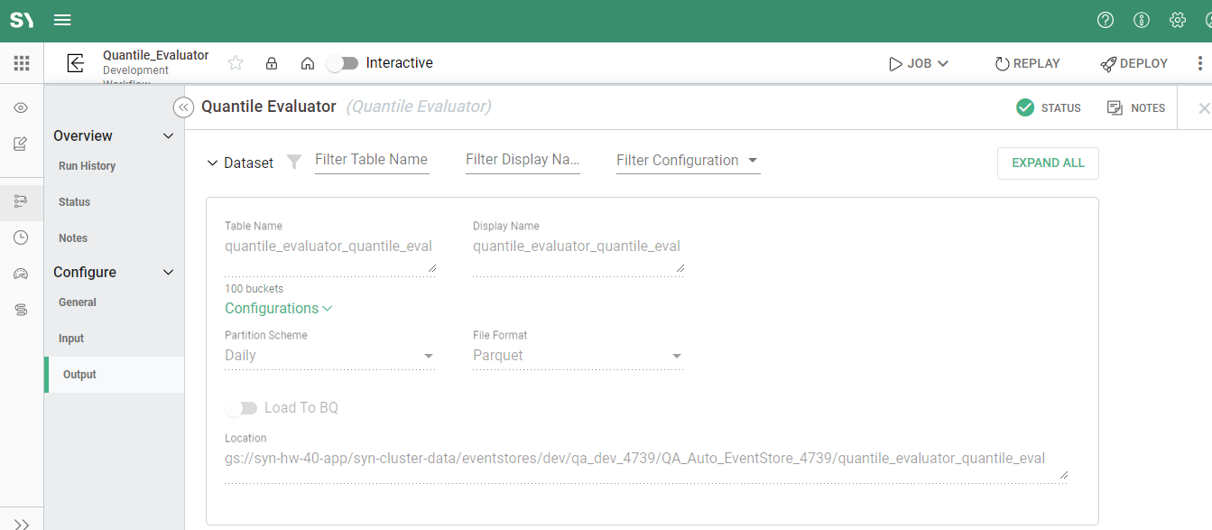Click the Filter Display Name field
This screenshot has height=530, width=1212.
523,161
